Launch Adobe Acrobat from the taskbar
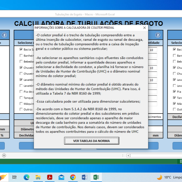Image resolution: width=182 pixels, height=182 pixels. point(50,177)
